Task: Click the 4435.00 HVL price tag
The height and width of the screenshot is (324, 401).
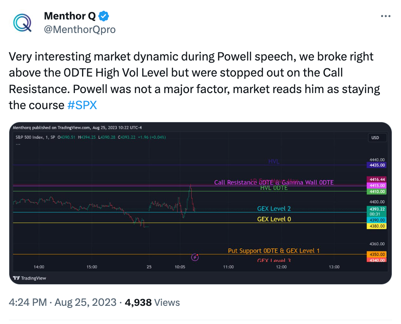Action: [x=377, y=165]
